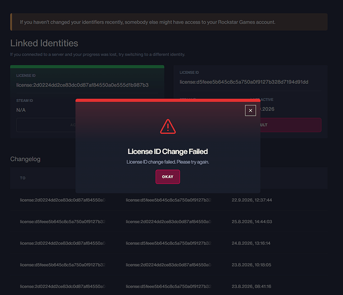The width and height of the screenshot is (343, 295).
Task: Select timestamp 25.8.2026, 14:44:03
Action: (x=252, y=221)
